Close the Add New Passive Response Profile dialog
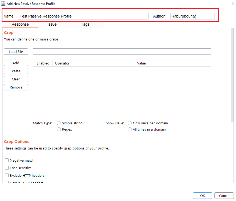236x201 pixels. [233, 4]
